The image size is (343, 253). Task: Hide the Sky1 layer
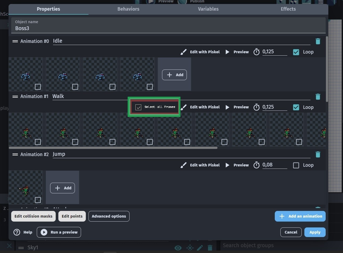click(178, 248)
